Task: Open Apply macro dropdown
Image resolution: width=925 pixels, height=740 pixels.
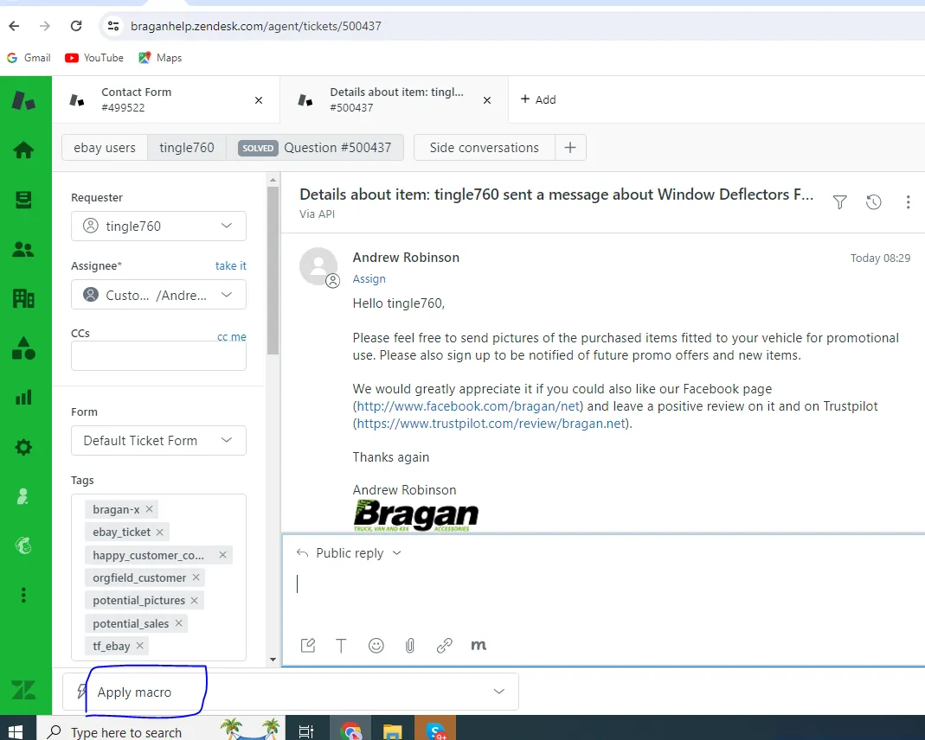Action: point(291,692)
